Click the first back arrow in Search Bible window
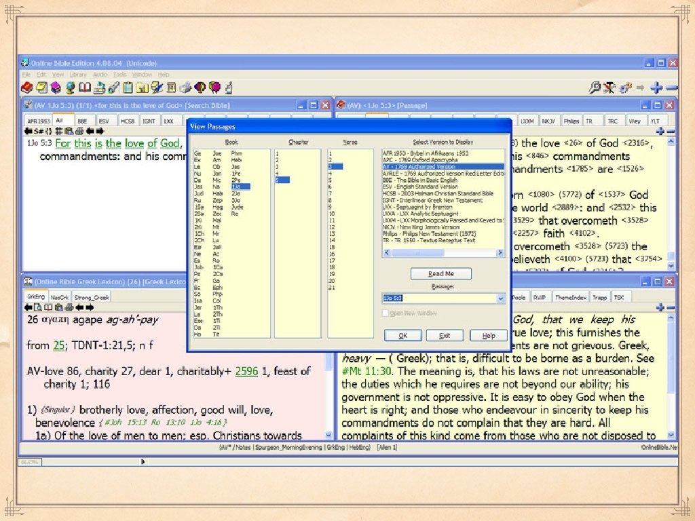 29,131
